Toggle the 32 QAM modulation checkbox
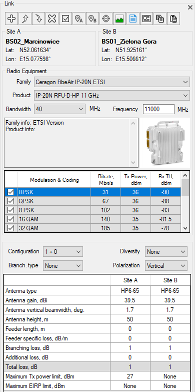 tap(10, 228)
